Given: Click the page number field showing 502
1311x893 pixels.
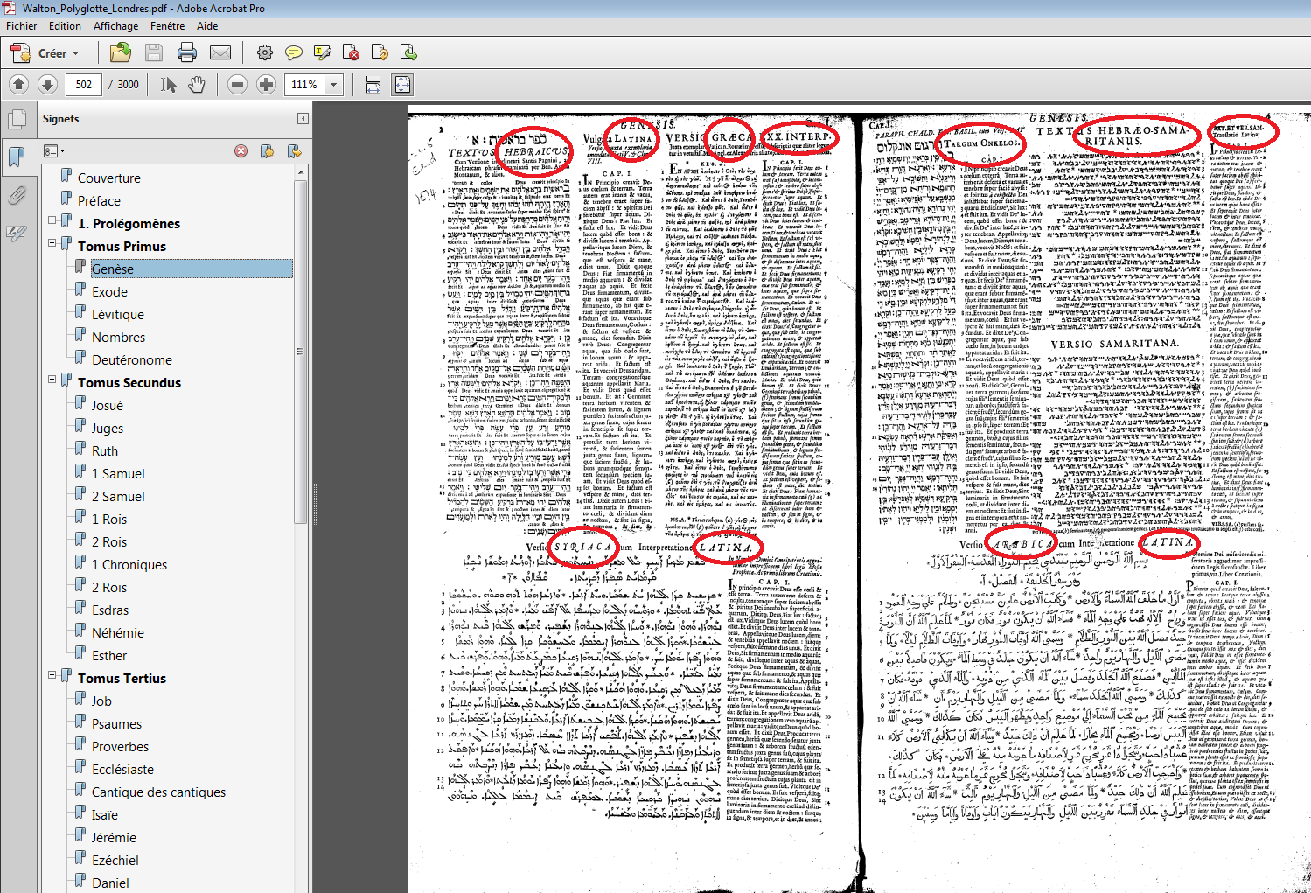Looking at the screenshot, I should click(84, 84).
